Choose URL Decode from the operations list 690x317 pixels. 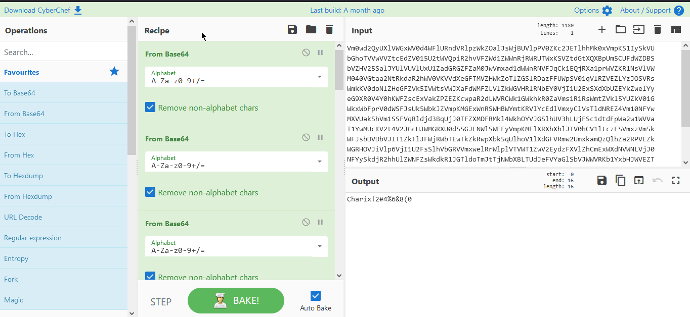(x=23, y=217)
